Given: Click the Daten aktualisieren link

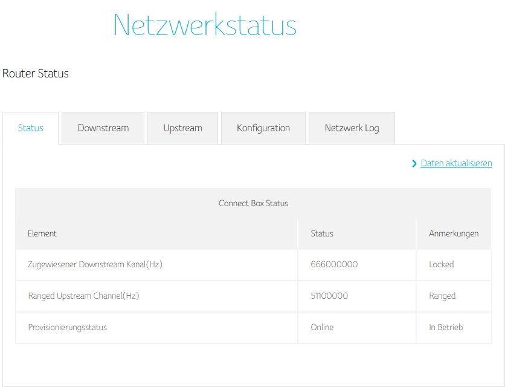Looking at the screenshot, I should pyautogui.click(x=456, y=163).
